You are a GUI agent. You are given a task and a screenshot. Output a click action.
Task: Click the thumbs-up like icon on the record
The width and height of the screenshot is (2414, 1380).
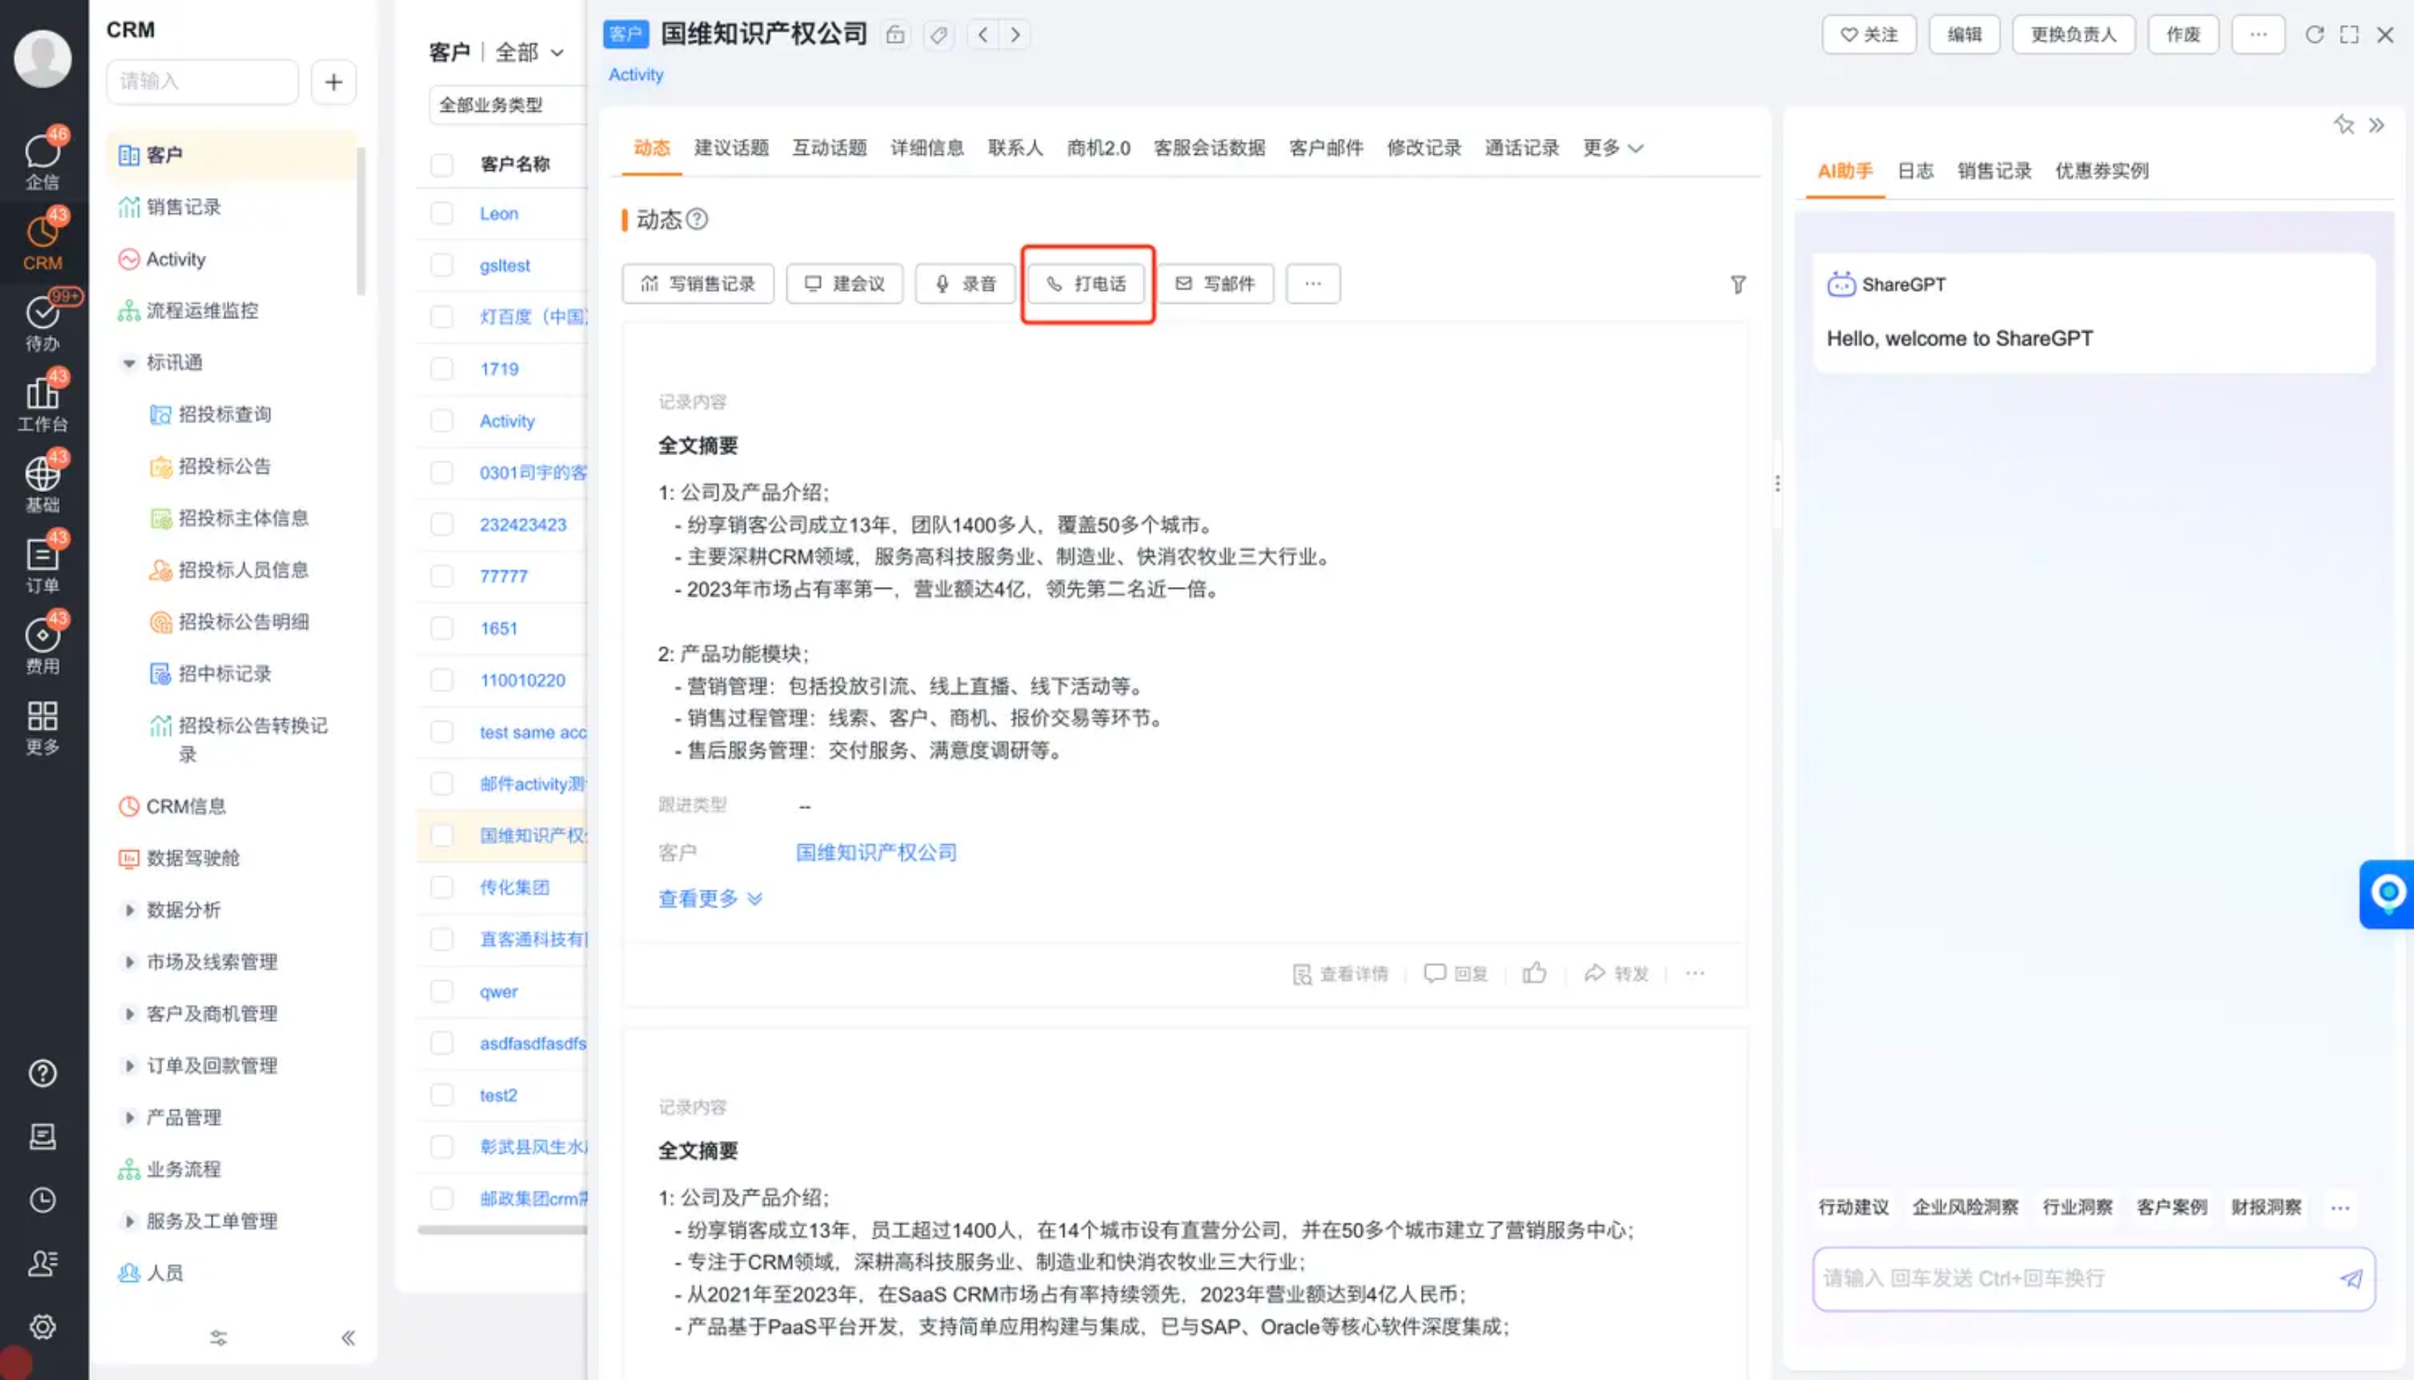click(x=1534, y=973)
